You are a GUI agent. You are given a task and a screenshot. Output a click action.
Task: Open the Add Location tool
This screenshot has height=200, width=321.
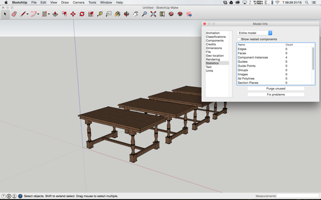click(162, 14)
